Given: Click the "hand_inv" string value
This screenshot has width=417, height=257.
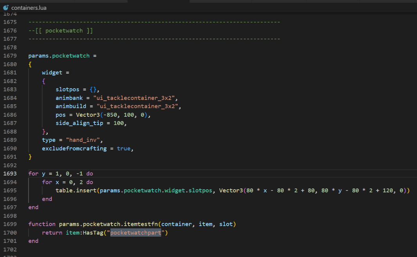Looking at the screenshot, I should click(85, 140).
